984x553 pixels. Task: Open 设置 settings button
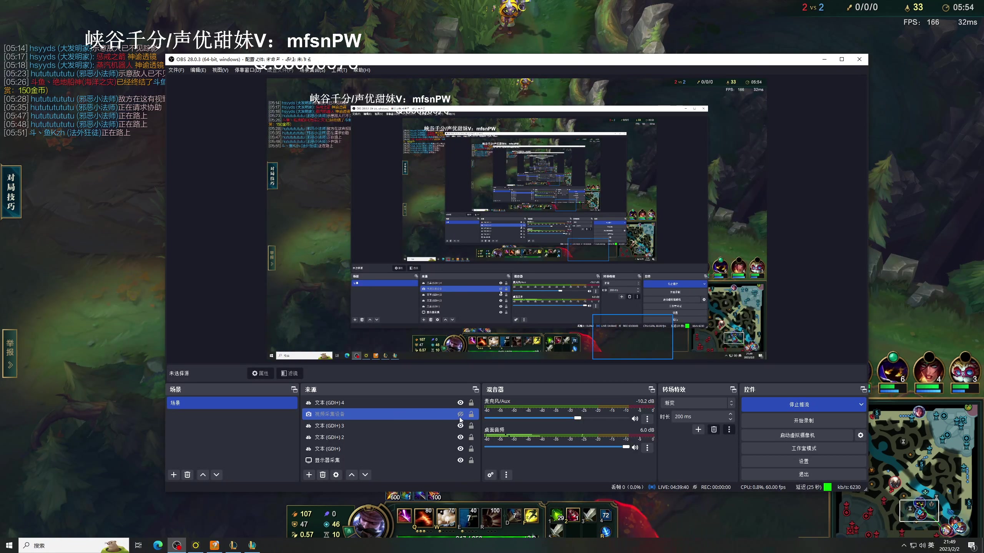click(804, 461)
